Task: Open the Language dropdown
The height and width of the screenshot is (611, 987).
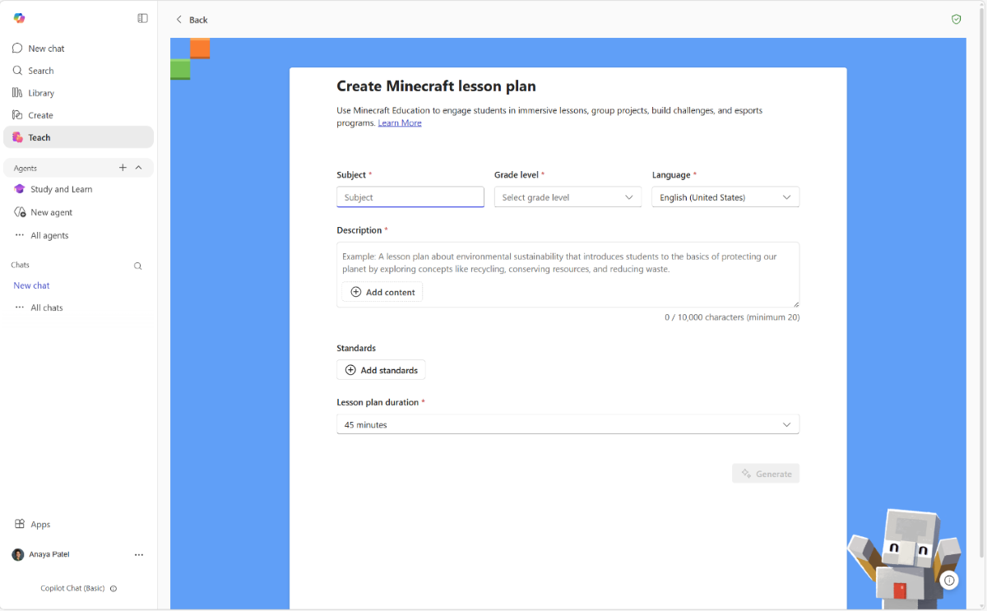Action: (x=725, y=197)
